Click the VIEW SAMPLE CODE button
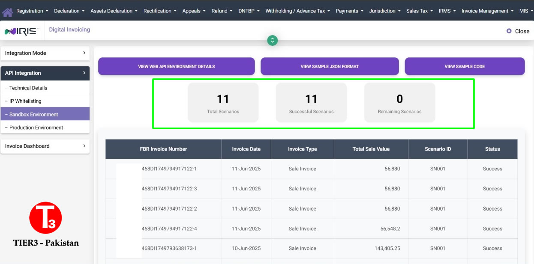Image resolution: width=534 pixels, height=264 pixels. [x=465, y=66]
